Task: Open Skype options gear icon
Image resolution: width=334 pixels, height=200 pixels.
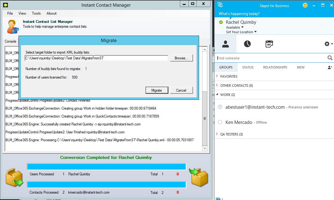Action: [x=327, y=44]
